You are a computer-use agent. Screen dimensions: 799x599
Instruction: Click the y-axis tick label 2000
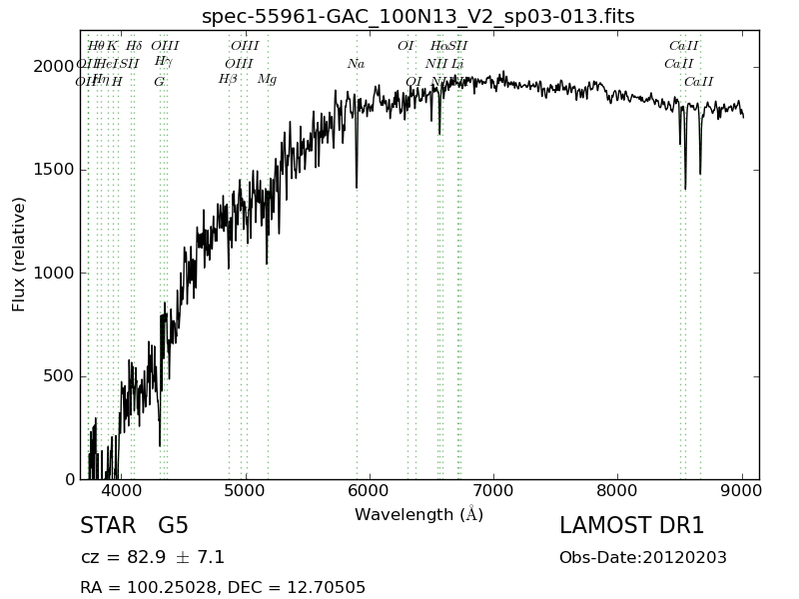click(54, 67)
